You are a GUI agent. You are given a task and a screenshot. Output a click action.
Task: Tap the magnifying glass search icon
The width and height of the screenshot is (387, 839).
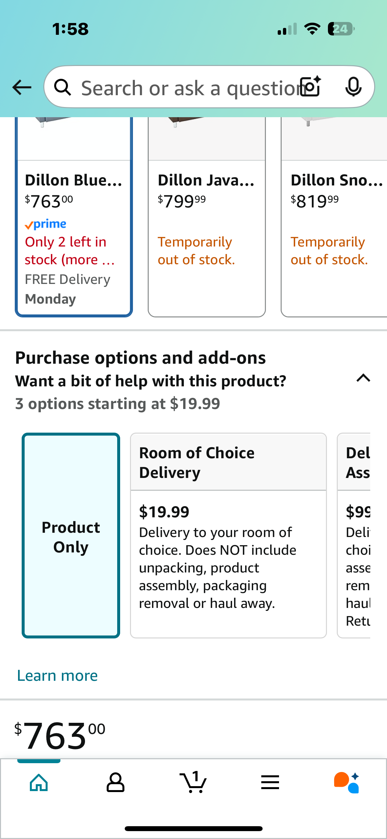pos(63,87)
